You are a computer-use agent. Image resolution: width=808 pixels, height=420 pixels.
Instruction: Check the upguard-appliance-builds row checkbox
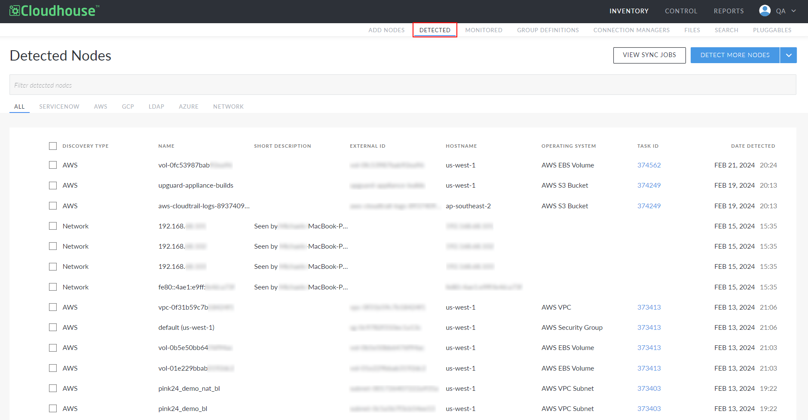coord(53,186)
